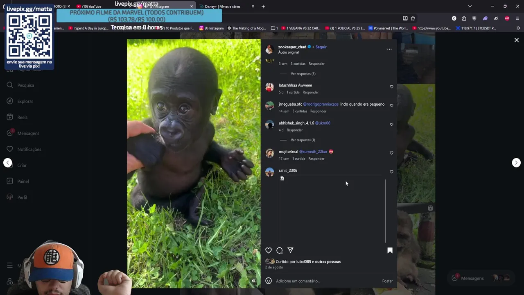Screen dimensions: 524x295
Task: Like abhishek_singh_4.1.6's comment
Action: click(x=391, y=125)
